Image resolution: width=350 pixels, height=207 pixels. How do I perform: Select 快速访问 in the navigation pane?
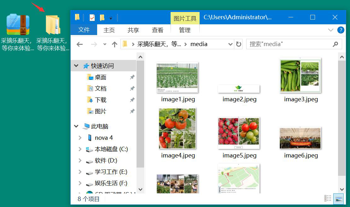click(x=102, y=66)
